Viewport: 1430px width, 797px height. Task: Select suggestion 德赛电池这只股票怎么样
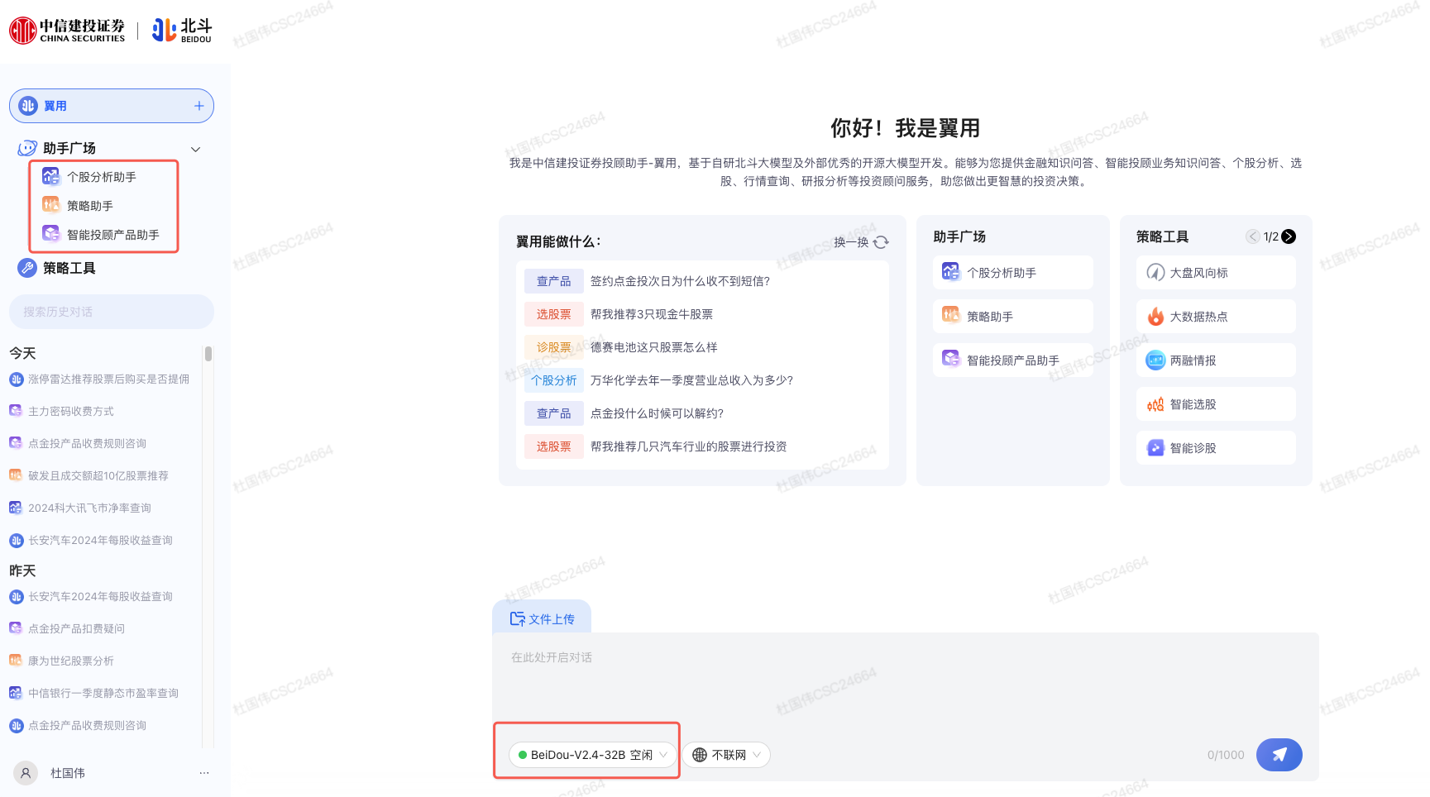[654, 347]
